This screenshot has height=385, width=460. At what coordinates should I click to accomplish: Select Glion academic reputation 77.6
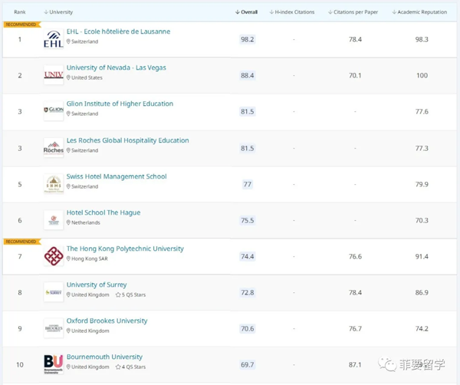tap(422, 111)
